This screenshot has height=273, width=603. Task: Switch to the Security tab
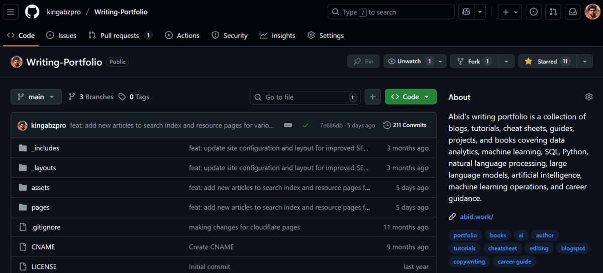(230, 36)
